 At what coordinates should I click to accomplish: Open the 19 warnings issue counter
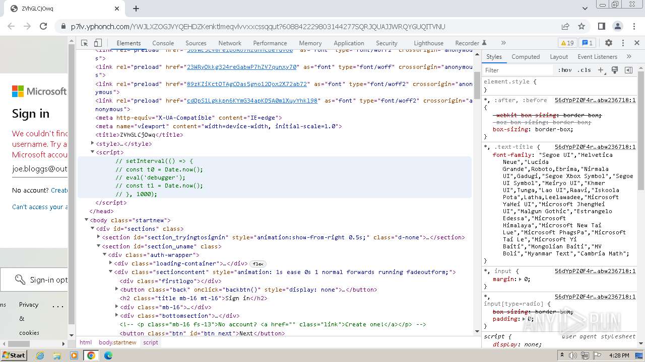567,43
